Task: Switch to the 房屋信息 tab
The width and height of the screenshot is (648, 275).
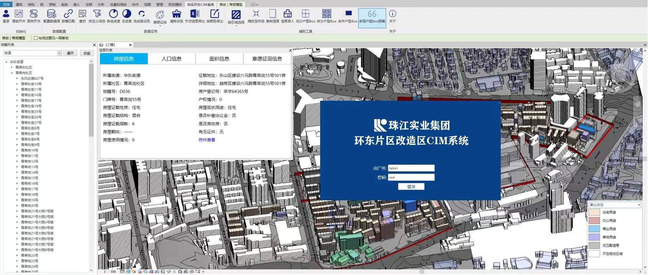Action: click(x=124, y=59)
